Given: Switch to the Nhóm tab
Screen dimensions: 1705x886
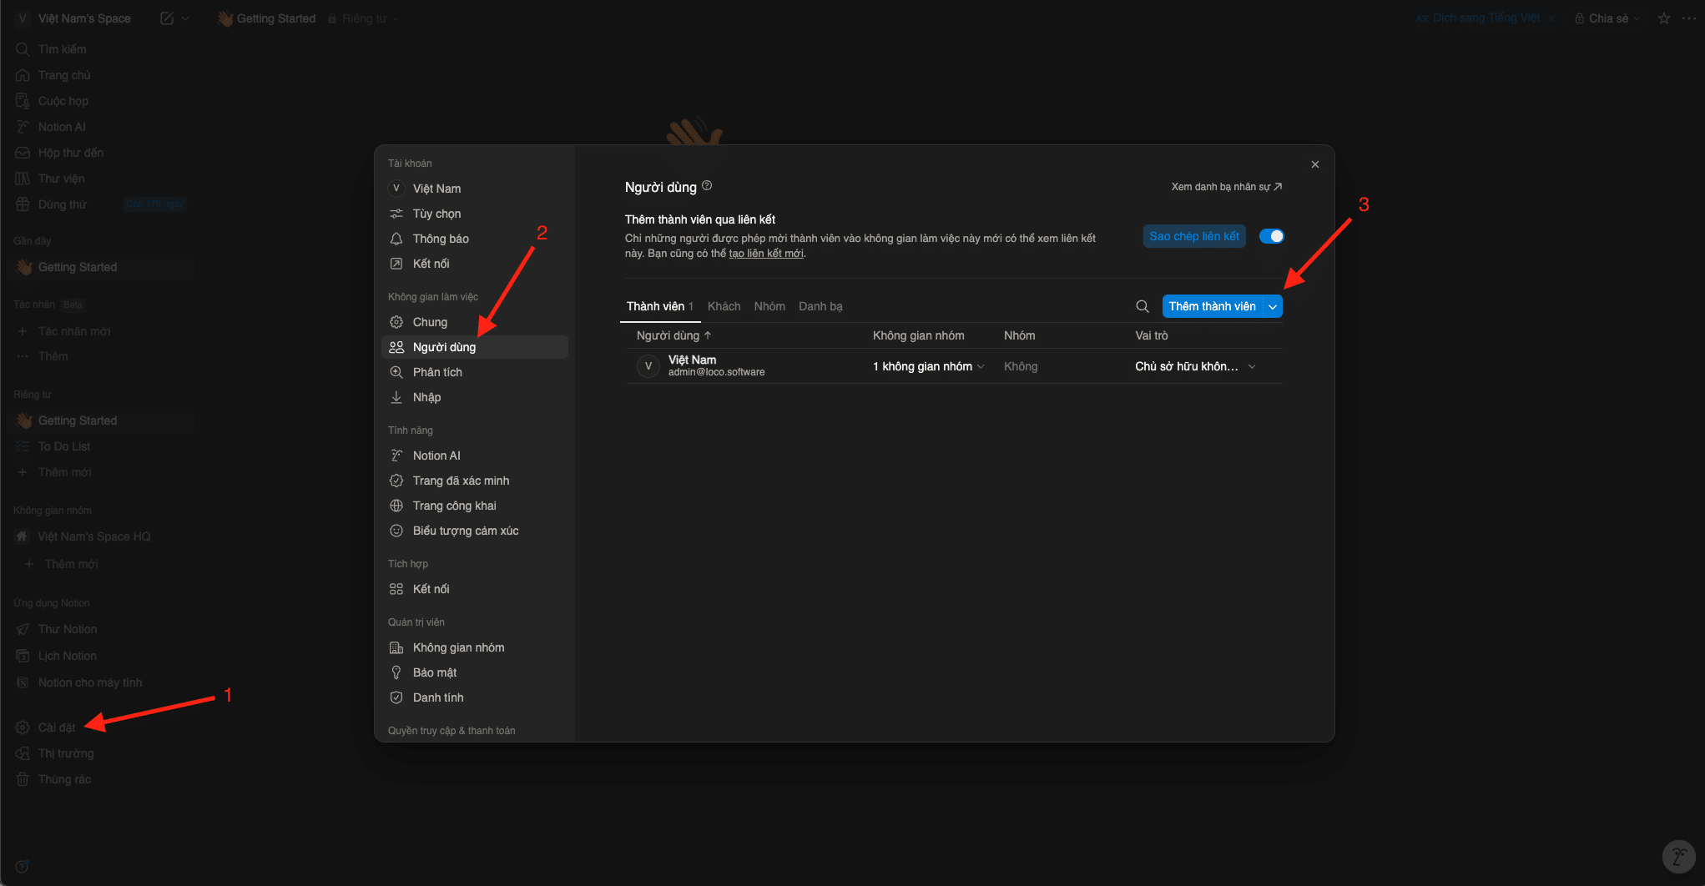Looking at the screenshot, I should 769,306.
